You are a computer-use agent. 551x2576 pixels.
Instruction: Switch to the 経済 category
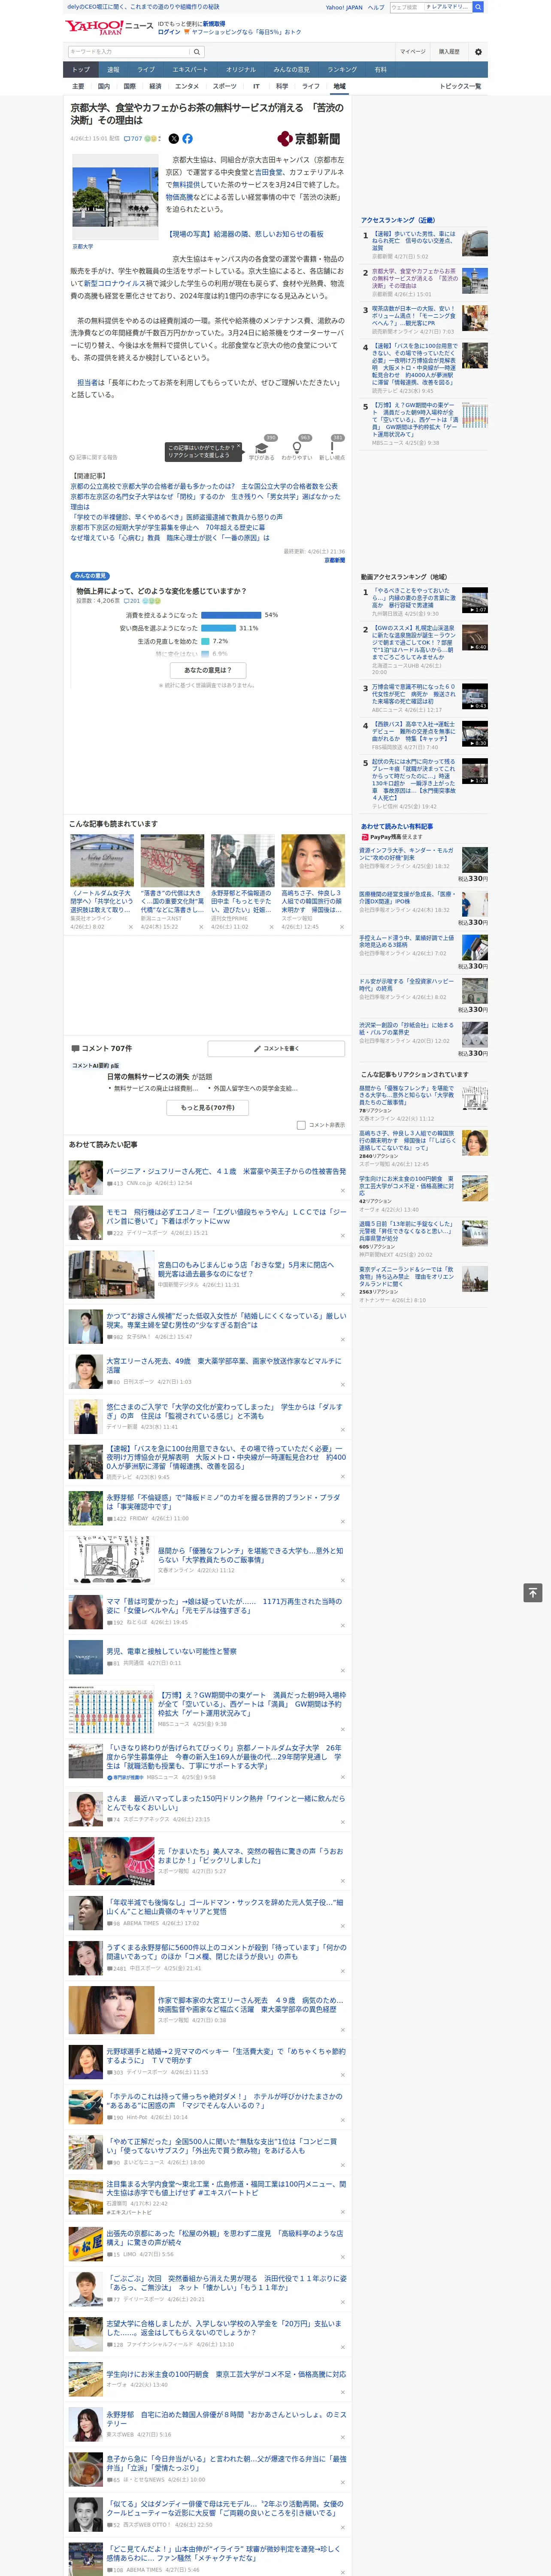coord(155,86)
